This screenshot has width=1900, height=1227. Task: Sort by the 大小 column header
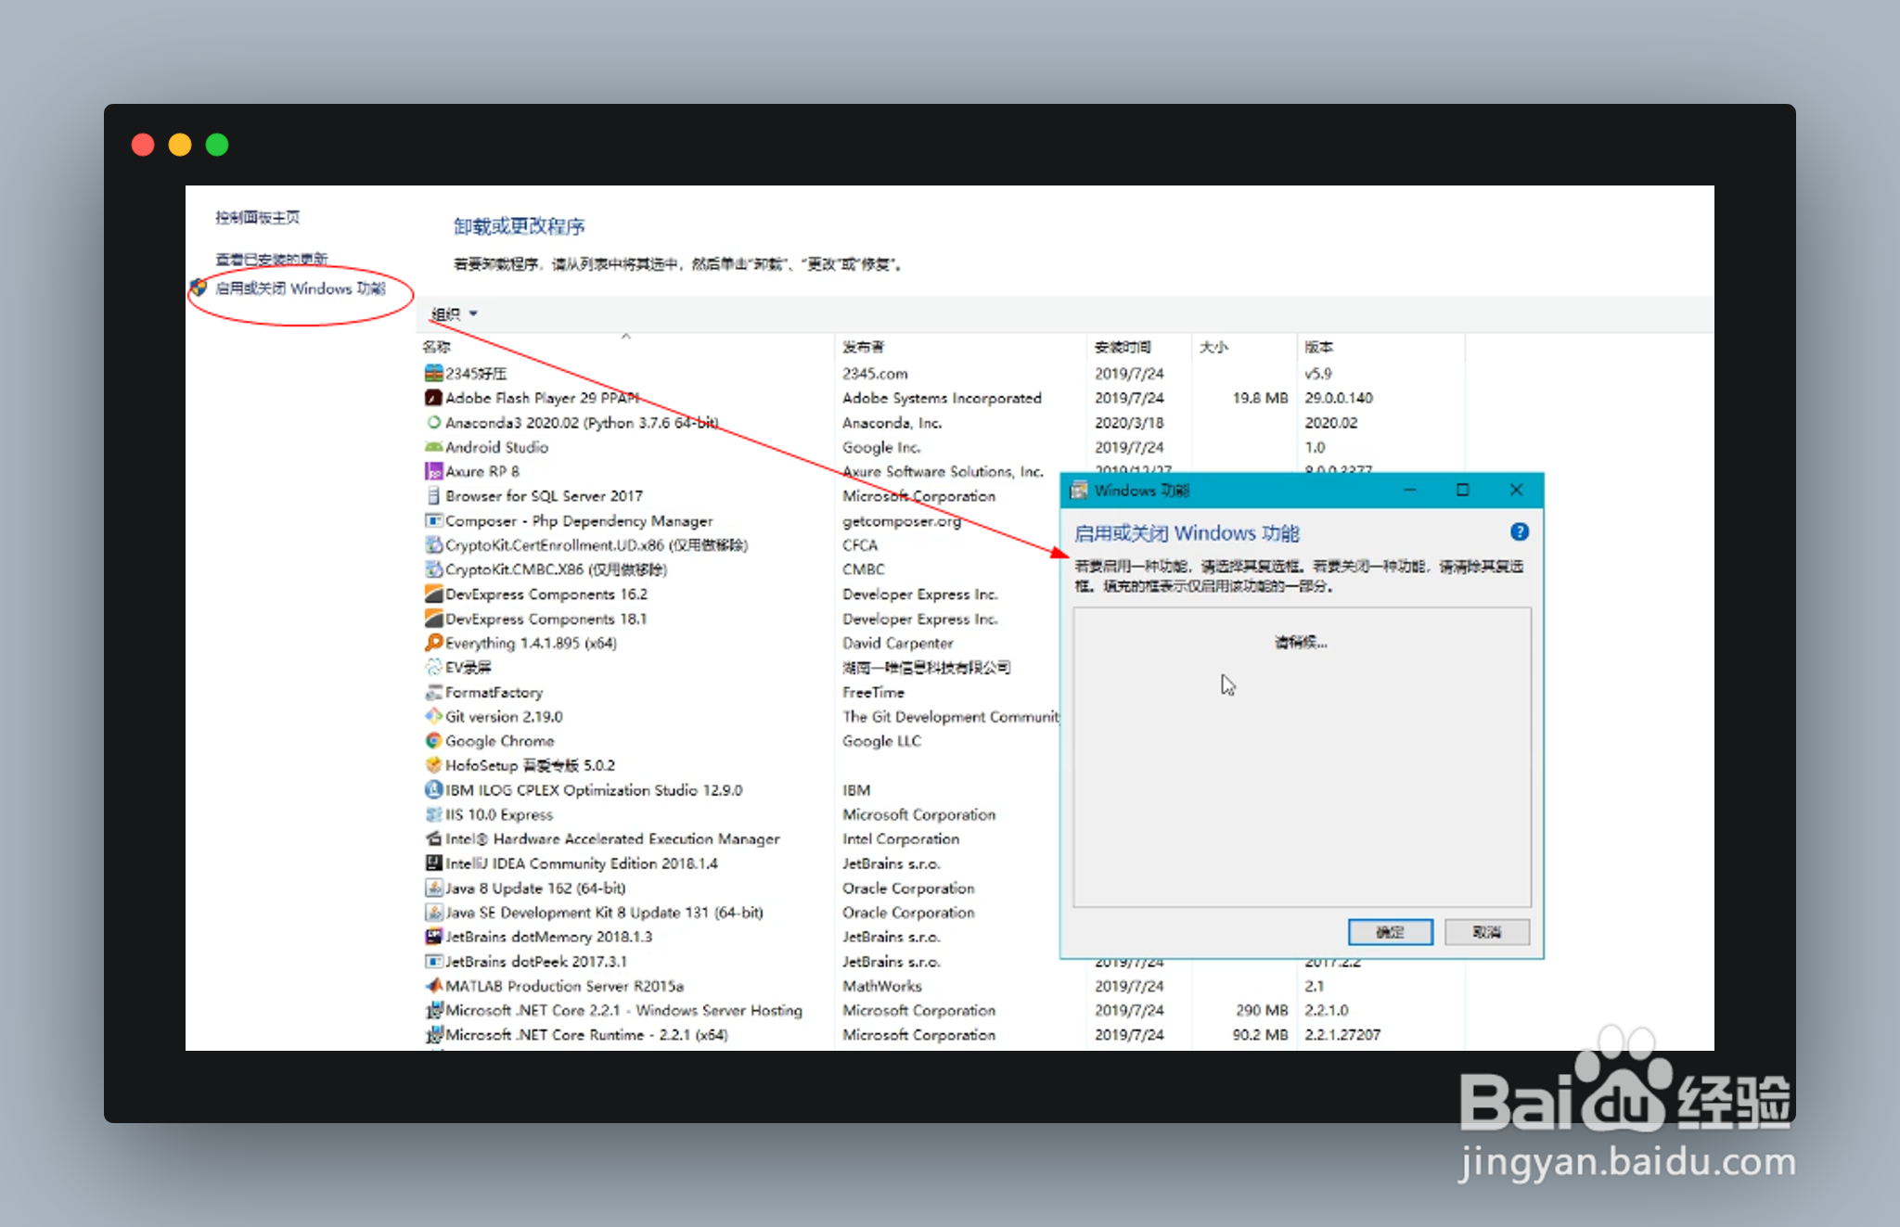[1213, 347]
